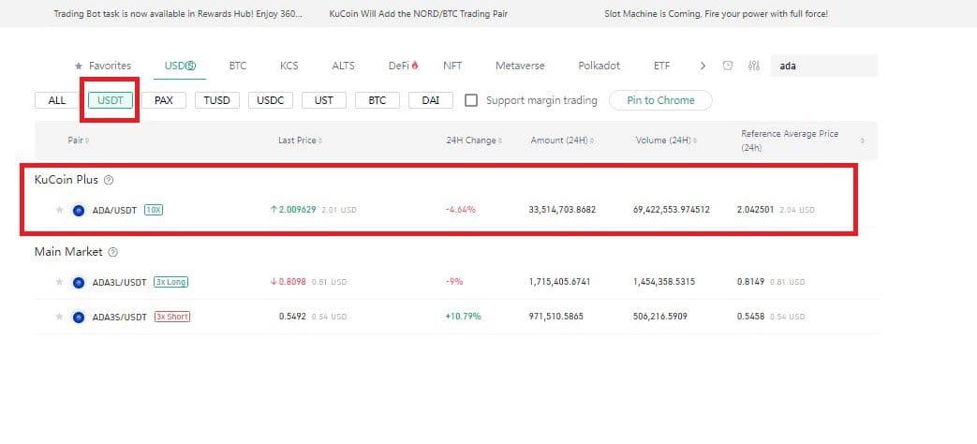Star the ADA3L/USDT pair as favorite

click(x=60, y=282)
